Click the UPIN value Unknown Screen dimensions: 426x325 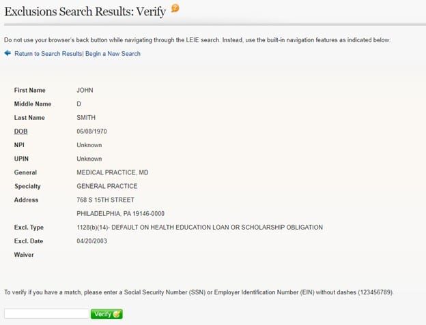pyautogui.click(x=89, y=159)
